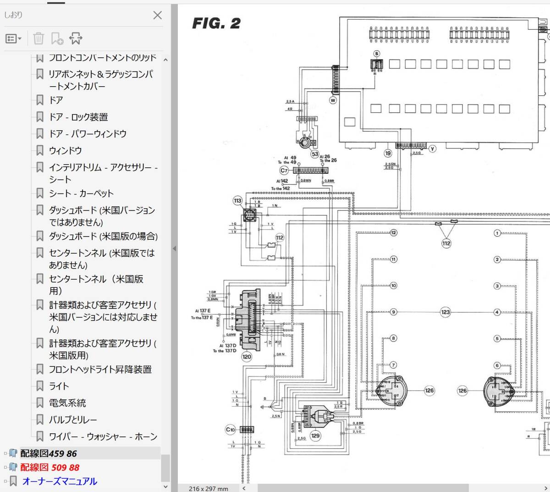Click the central 123 node in the diagram
The image size is (550, 492).
click(x=445, y=312)
